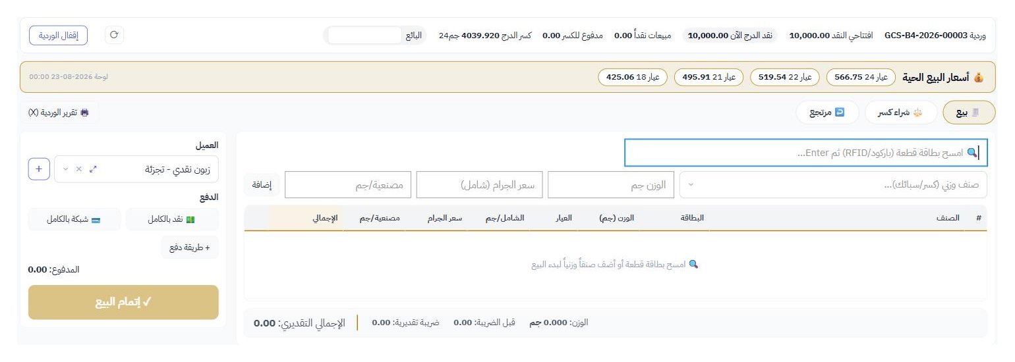Select شبكة بالكامل payment
Screen dimensions: 1015x362
[74, 219]
